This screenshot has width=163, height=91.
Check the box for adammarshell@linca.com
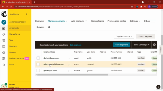coord(38,64)
